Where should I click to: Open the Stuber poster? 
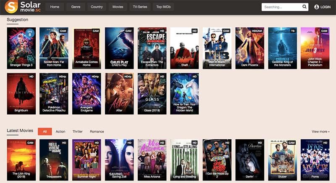pyautogui.click(x=282, y=160)
